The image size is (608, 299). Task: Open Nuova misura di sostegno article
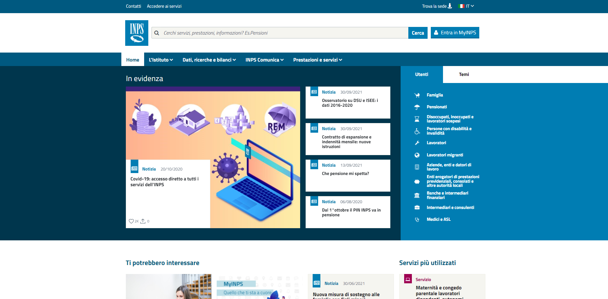pyautogui.click(x=346, y=295)
